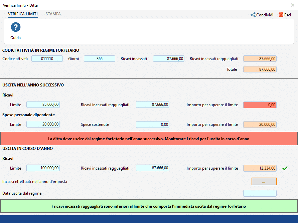Click into Data uscita dal regime field
Viewport: 298px width, 223px height.
[x=260, y=193]
